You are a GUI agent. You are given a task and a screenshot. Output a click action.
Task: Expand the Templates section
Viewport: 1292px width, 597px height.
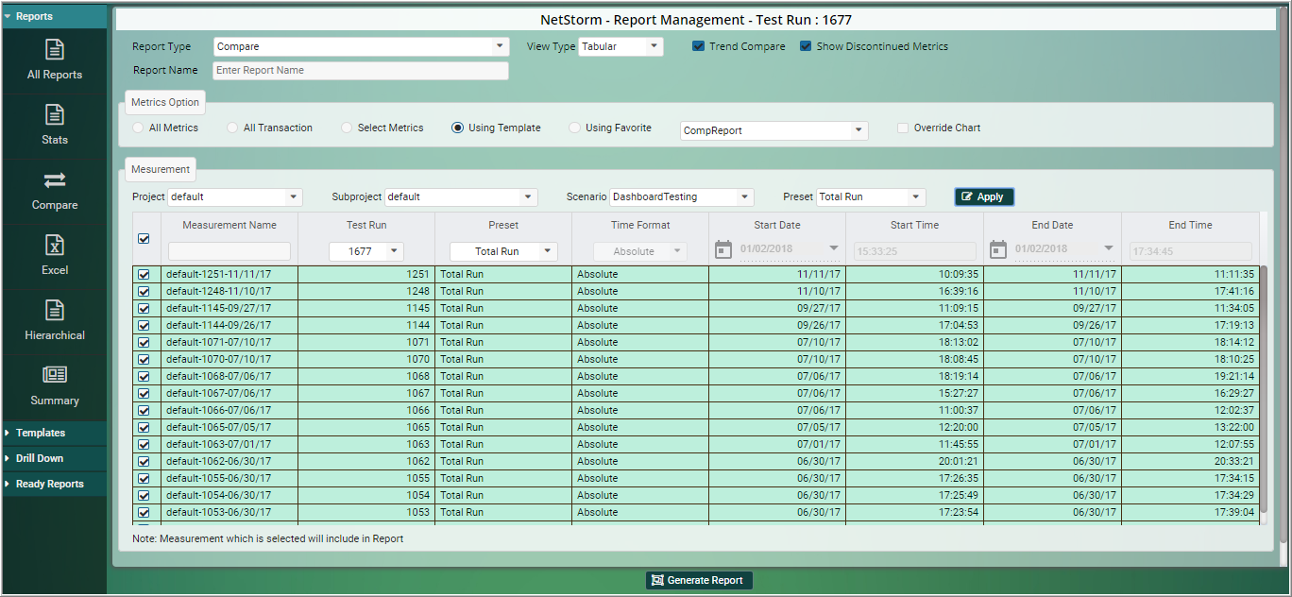[x=54, y=433]
